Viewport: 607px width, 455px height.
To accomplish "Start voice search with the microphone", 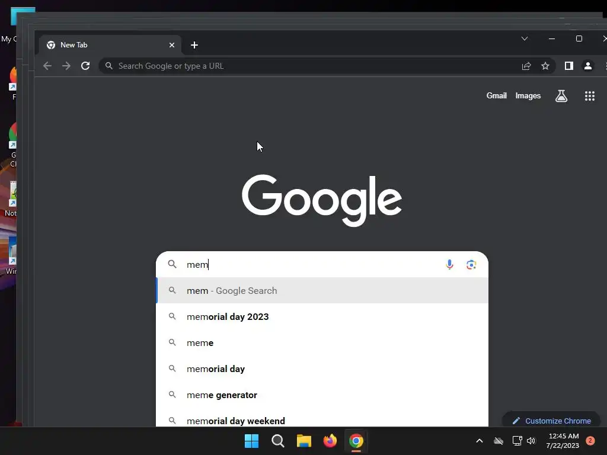I will click(449, 265).
